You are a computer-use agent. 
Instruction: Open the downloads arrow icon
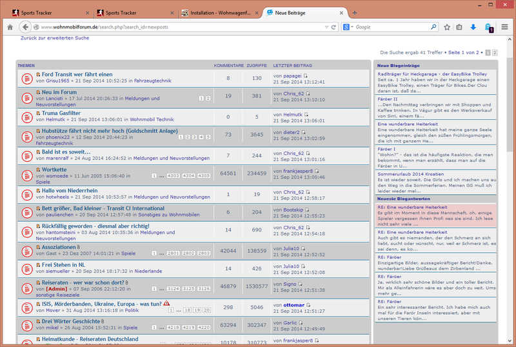point(473,27)
